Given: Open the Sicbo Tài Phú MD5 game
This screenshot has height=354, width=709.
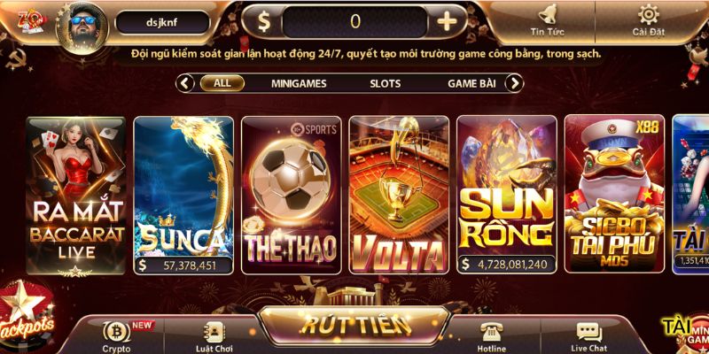Looking at the screenshot, I should [614, 194].
